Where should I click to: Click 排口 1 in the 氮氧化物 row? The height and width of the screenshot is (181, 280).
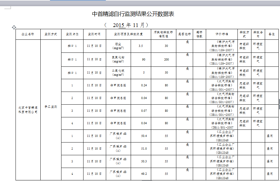(x=72, y=60)
